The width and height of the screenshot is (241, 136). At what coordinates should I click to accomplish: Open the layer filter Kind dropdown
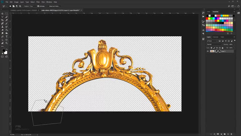pos(212,41)
